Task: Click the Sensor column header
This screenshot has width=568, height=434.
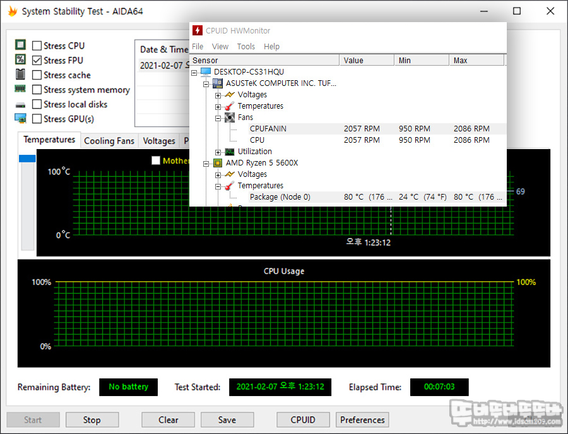Action: (264, 60)
